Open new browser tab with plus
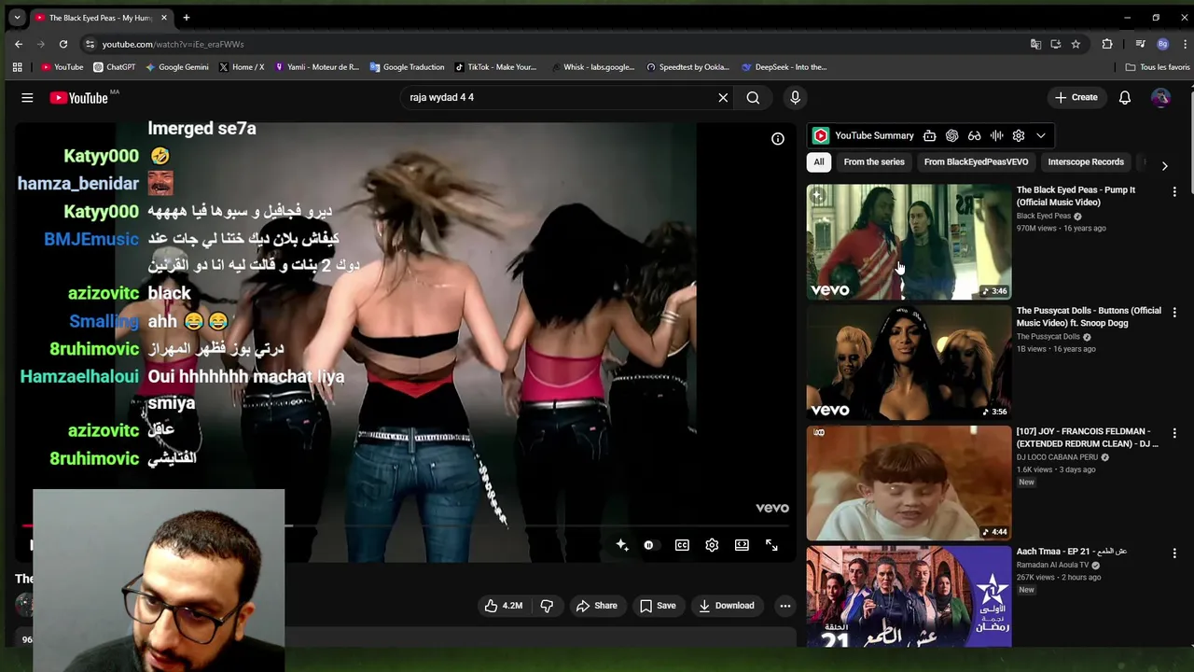 click(187, 18)
